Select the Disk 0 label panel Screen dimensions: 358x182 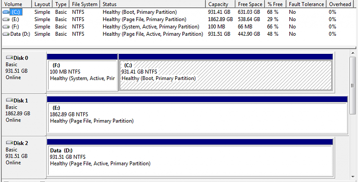(x=24, y=72)
